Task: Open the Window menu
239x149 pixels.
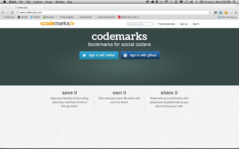Action: coord(60,2)
